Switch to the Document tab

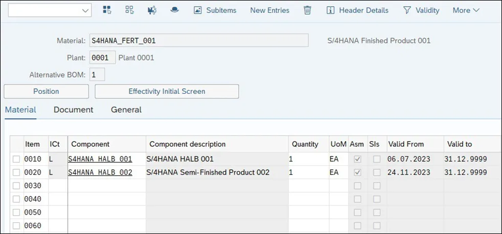pyautogui.click(x=73, y=110)
